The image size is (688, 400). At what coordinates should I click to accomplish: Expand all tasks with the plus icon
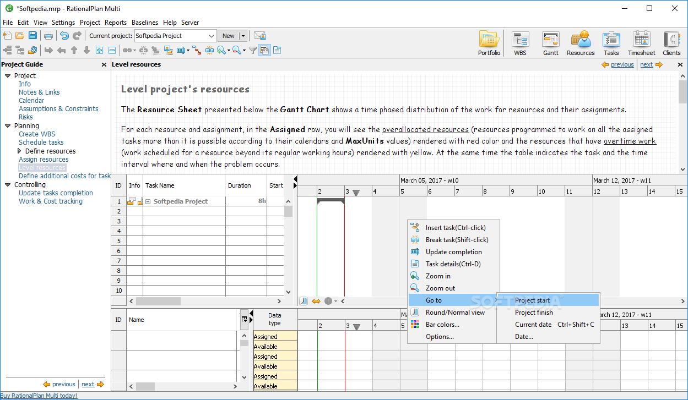coord(100,50)
